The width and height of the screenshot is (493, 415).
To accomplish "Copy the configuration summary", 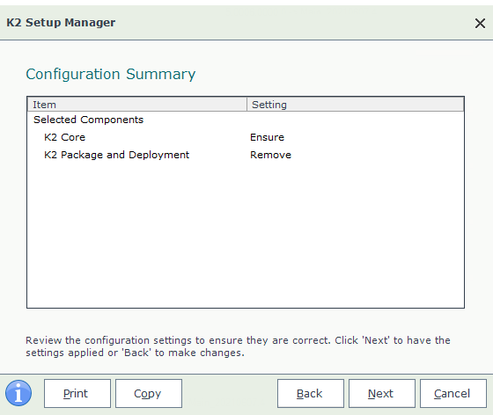I will click(149, 393).
